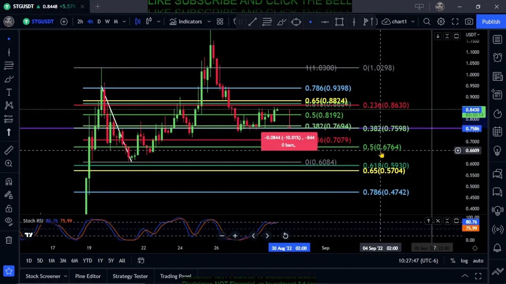Toggle magnet mode in left toolbar
Viewport: 506px width, 284px height.
tap(9, 182)
